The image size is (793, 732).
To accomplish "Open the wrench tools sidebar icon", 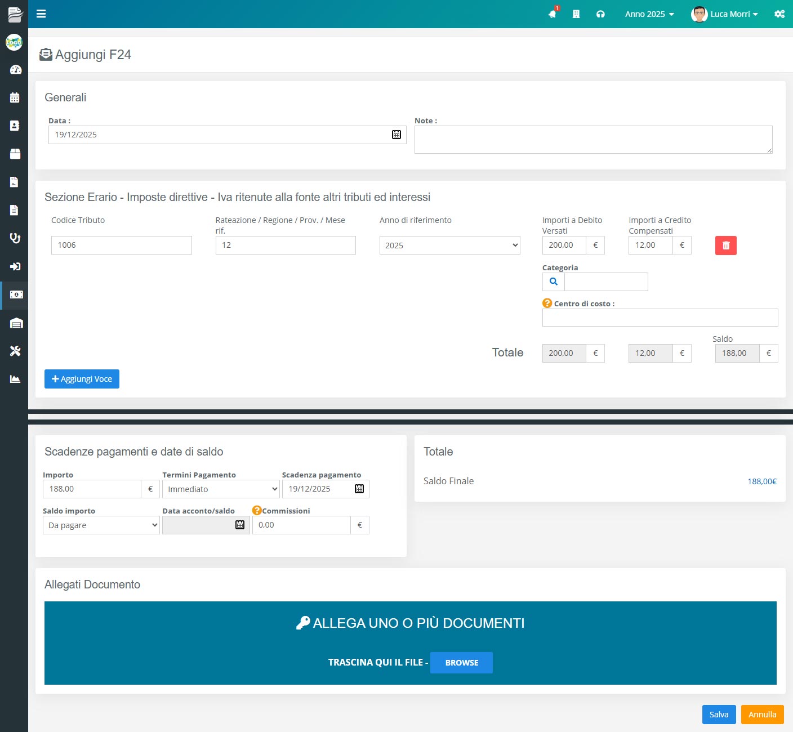I will coord(15,351).
